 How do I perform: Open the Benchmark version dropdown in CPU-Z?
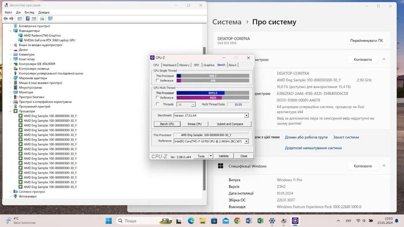(246, 115)
